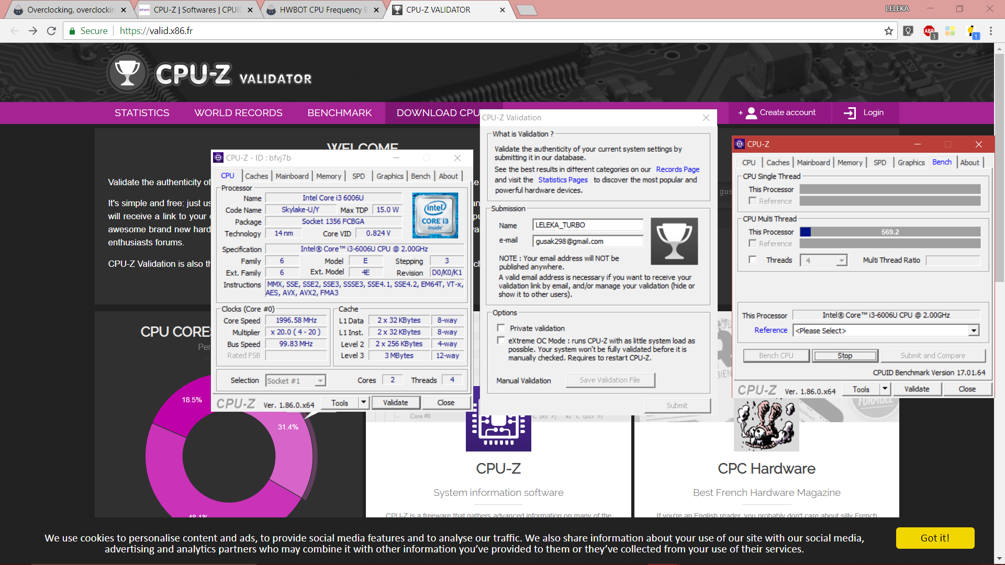Close the CPU-Z Validation dialog X

(x=706, y=118)
